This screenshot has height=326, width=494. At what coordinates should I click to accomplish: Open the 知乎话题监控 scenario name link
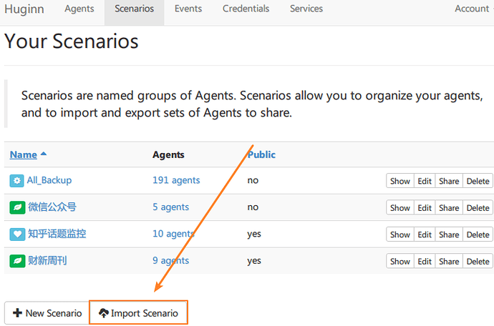[56, 234]
